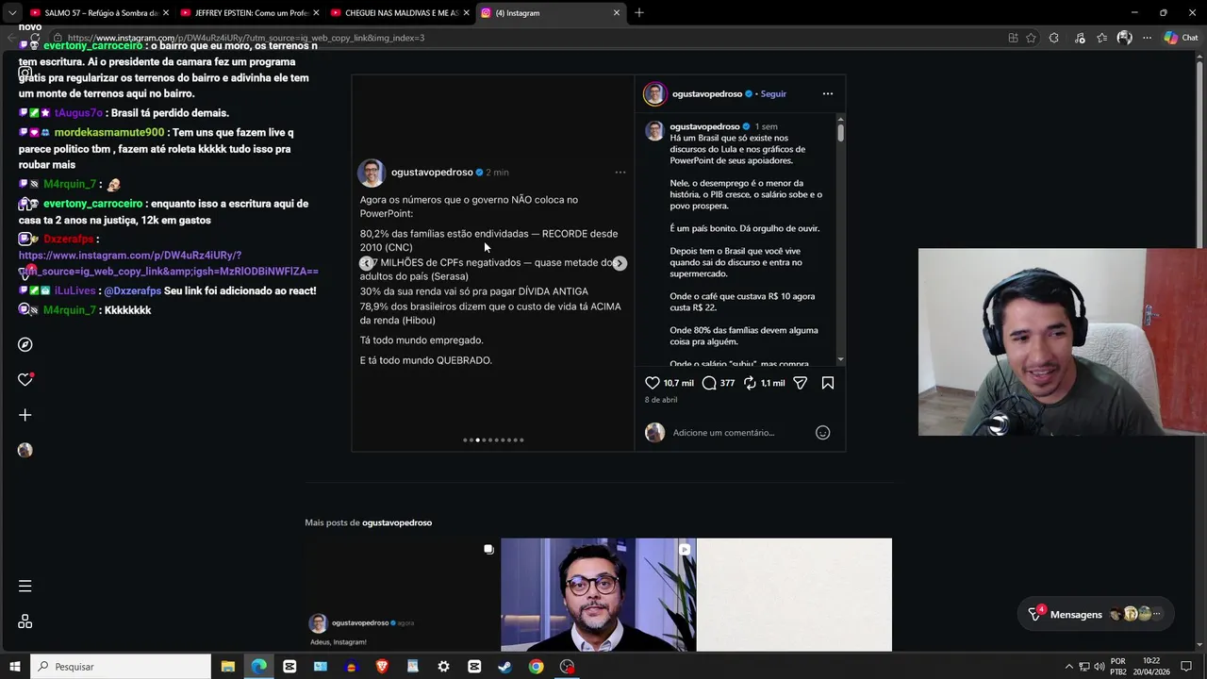Go to previous carousel image arrow
Screen dimensions: 1207x679
[x=366, y=263]
